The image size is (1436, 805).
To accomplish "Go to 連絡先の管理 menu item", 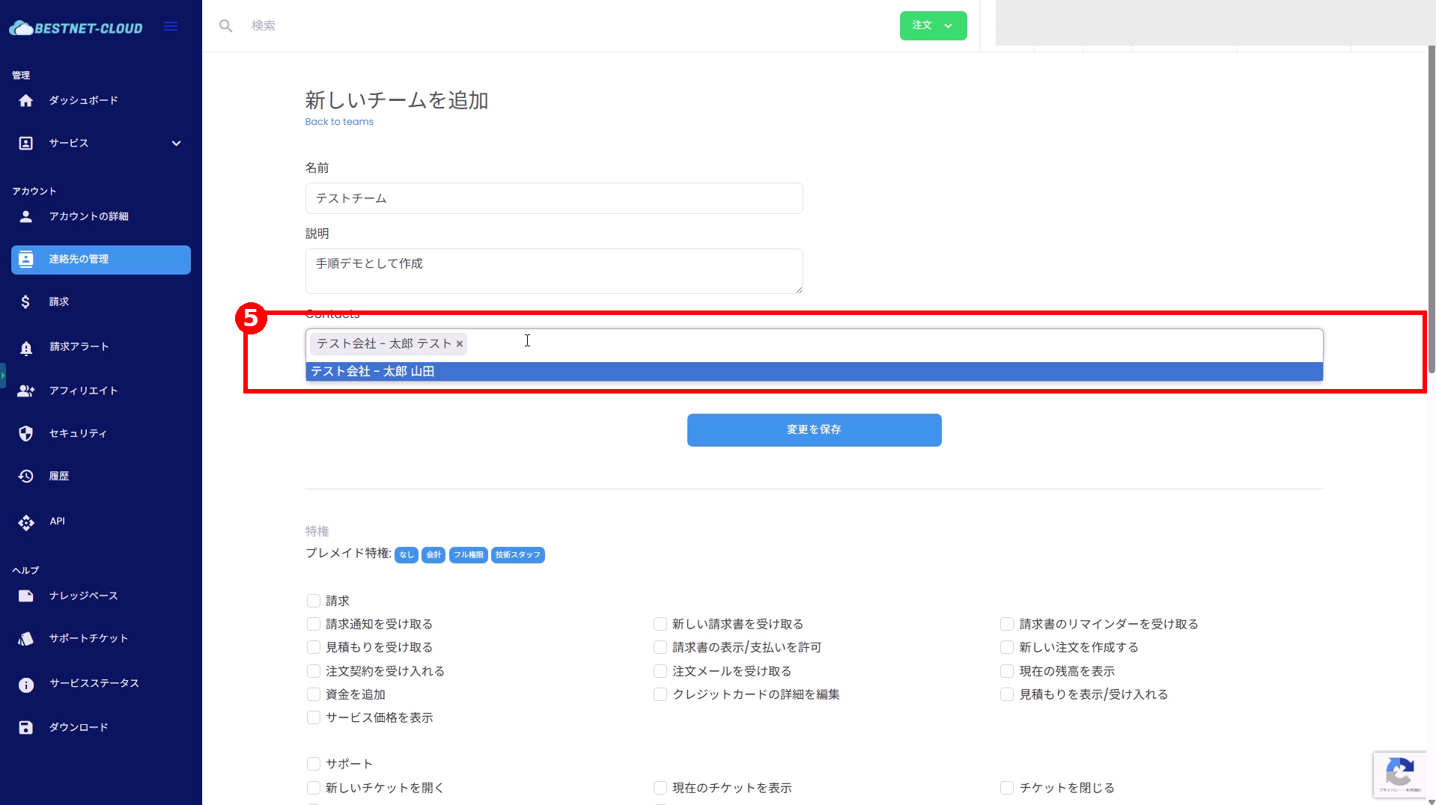I will (101, 260).
